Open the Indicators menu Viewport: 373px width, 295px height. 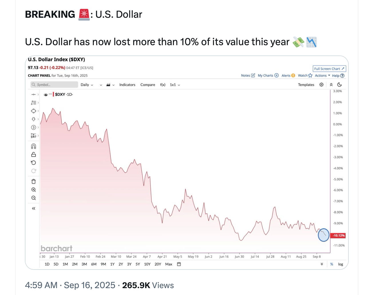pos(127,85)
